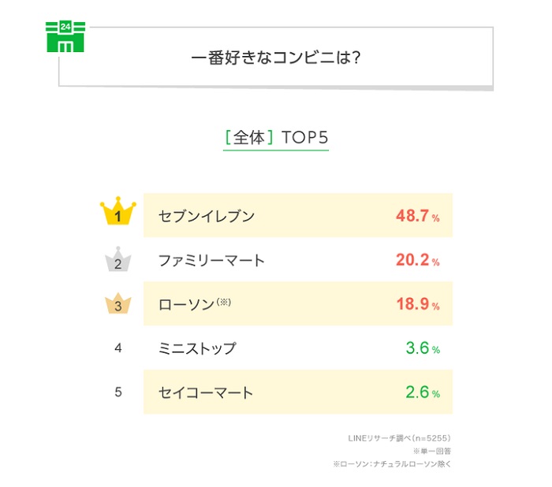
Task: Select the ファミリーマート row label
Action: click(211, 259)
